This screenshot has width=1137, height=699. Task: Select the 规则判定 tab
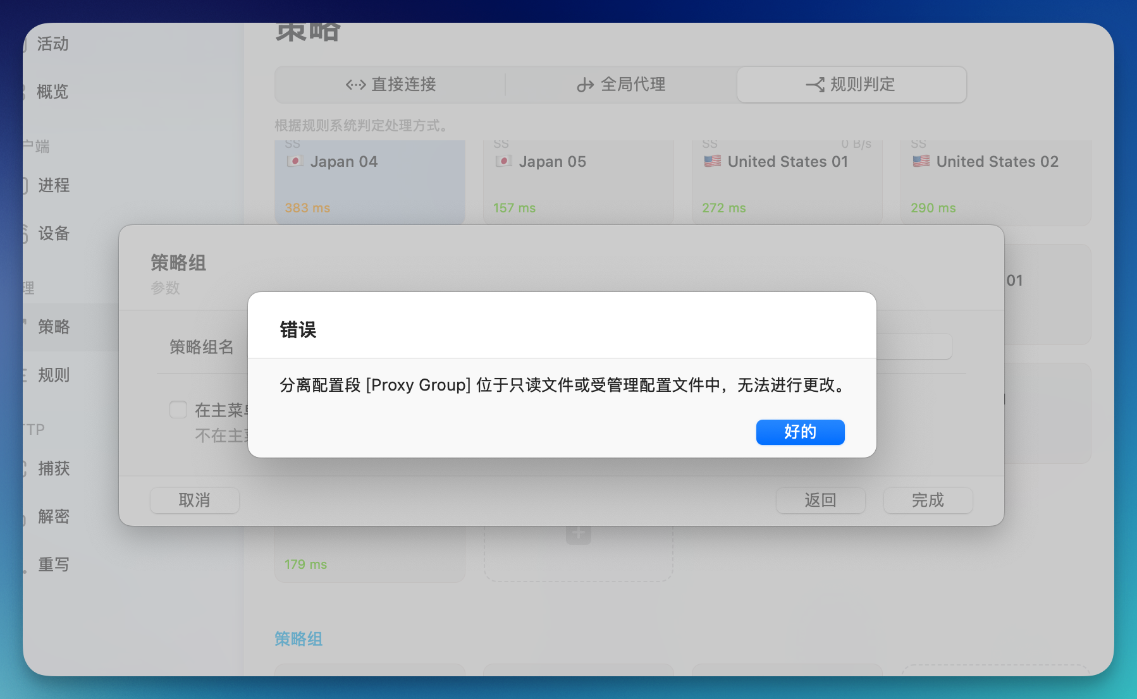click(x=851, y=84)
